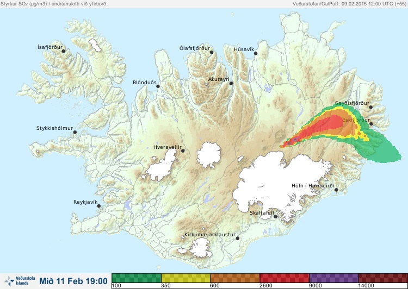The image size is (408, 289).
Task: Select the purple 9000 legend swatch
Action: coord(334,278)
